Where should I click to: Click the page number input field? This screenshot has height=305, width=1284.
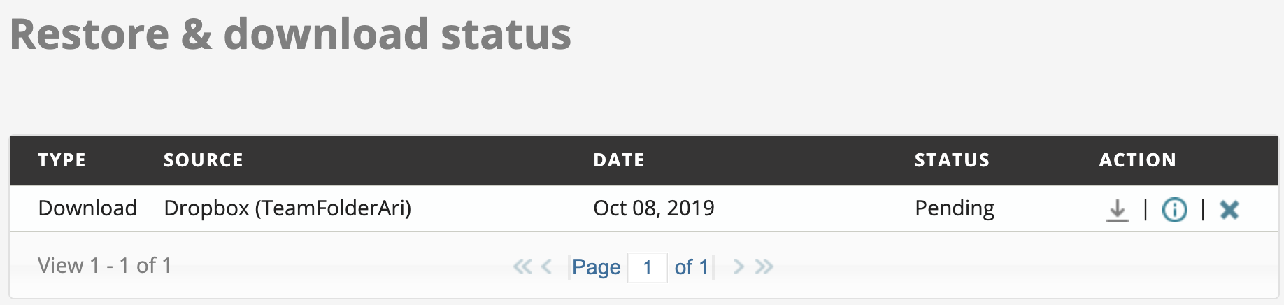tap(647, 267)
